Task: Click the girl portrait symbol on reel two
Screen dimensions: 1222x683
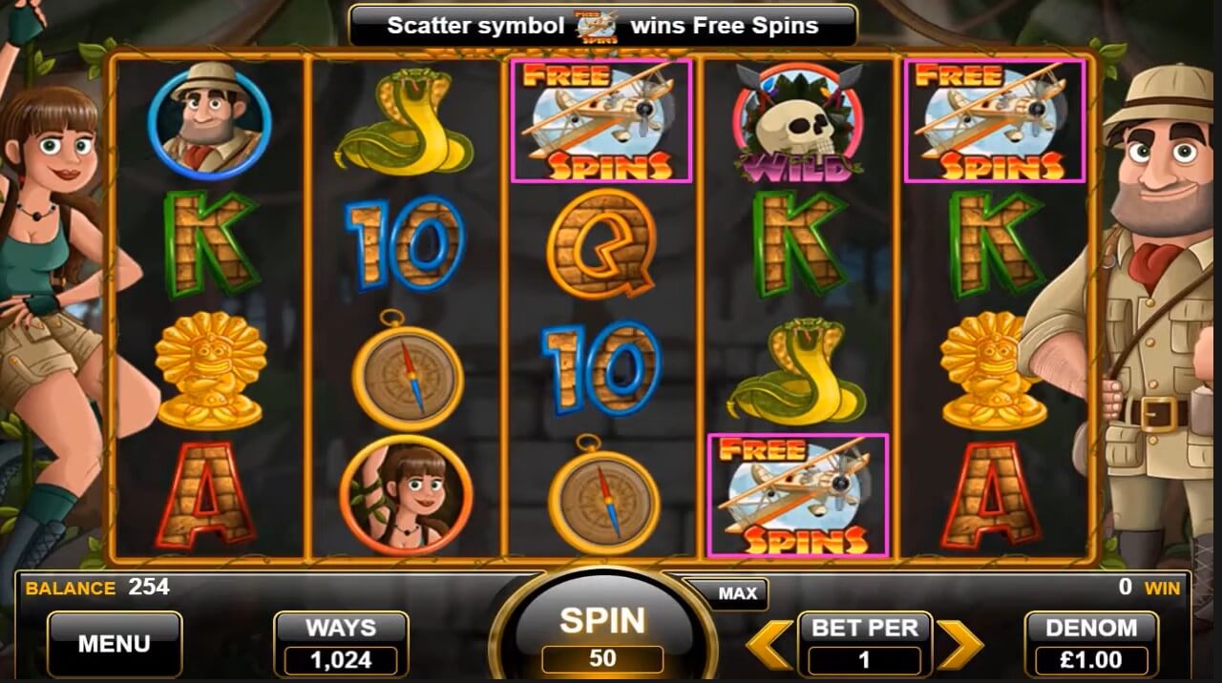Action: (x=406, y=494)
